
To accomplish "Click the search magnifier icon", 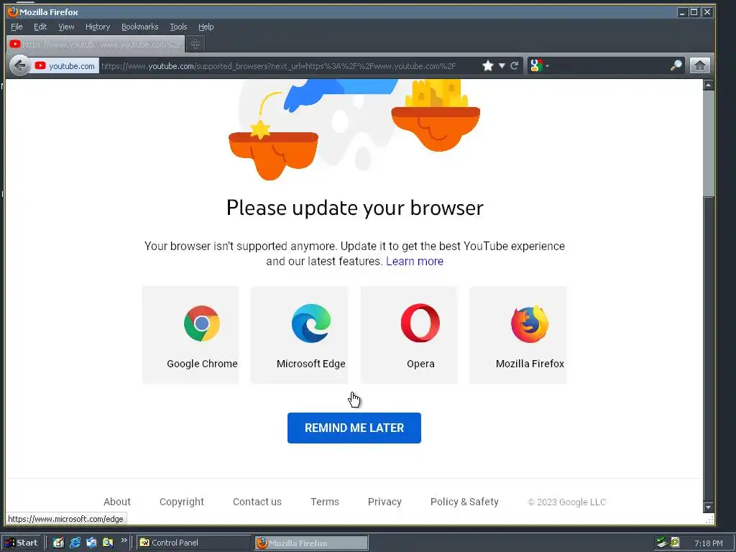I will point(676,65).
